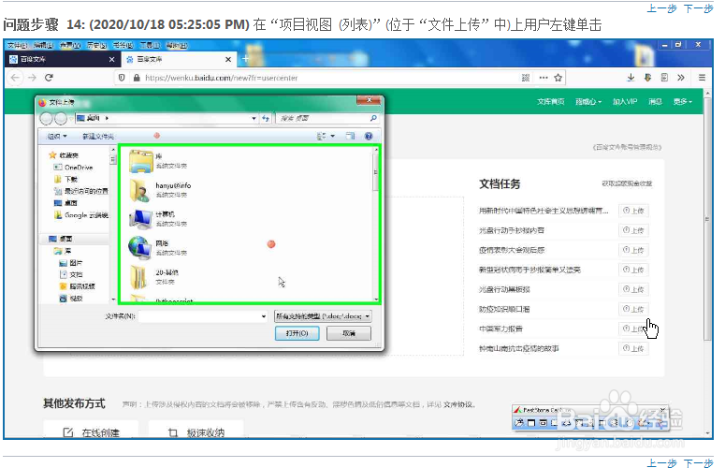Image resolution: width=725 pixels, height=468 pixels.
Task: Open the Firefox hamburger menu
Action: 702,78
